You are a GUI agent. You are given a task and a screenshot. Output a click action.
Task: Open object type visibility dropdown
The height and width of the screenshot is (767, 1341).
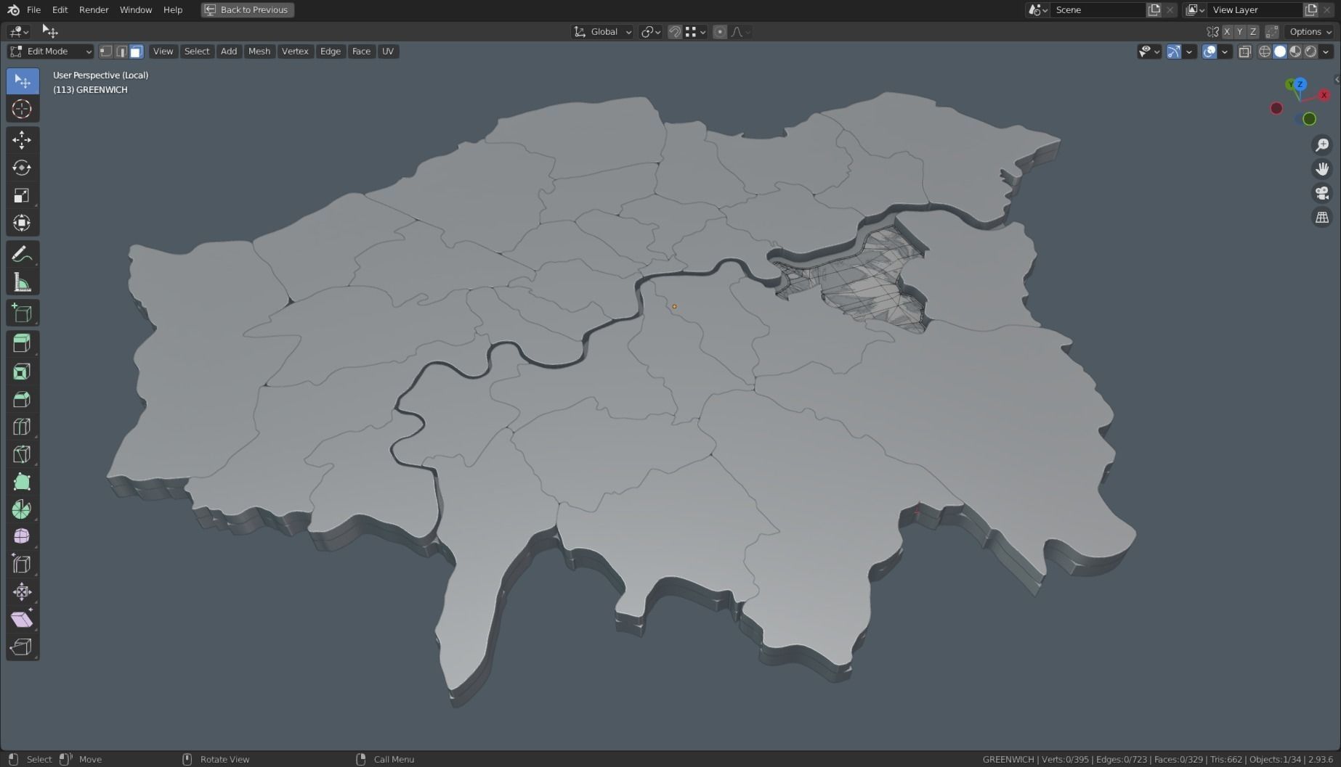[x=1149, y=52]
